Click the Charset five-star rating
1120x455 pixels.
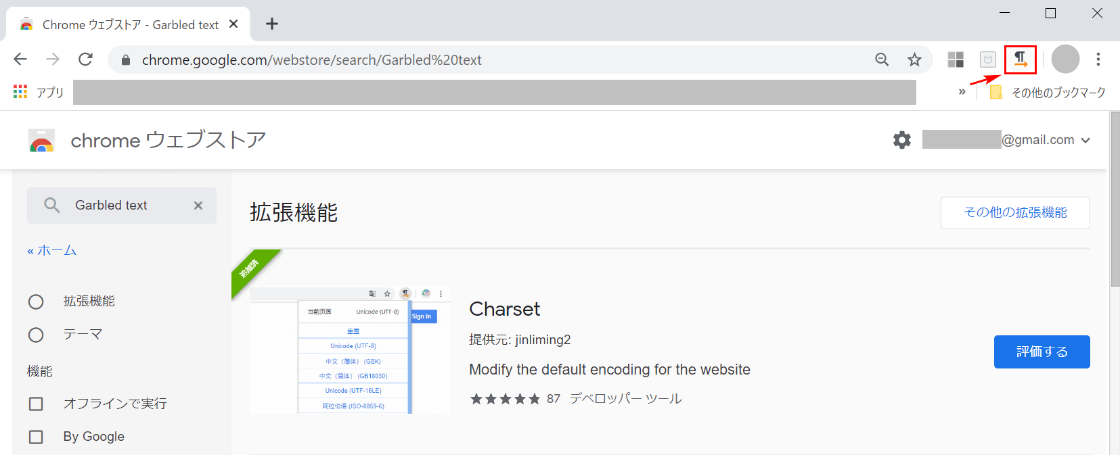(505, 399)
